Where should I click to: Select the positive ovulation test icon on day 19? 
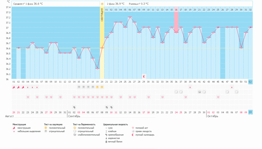pyautogui.click(x=97, y=87)
